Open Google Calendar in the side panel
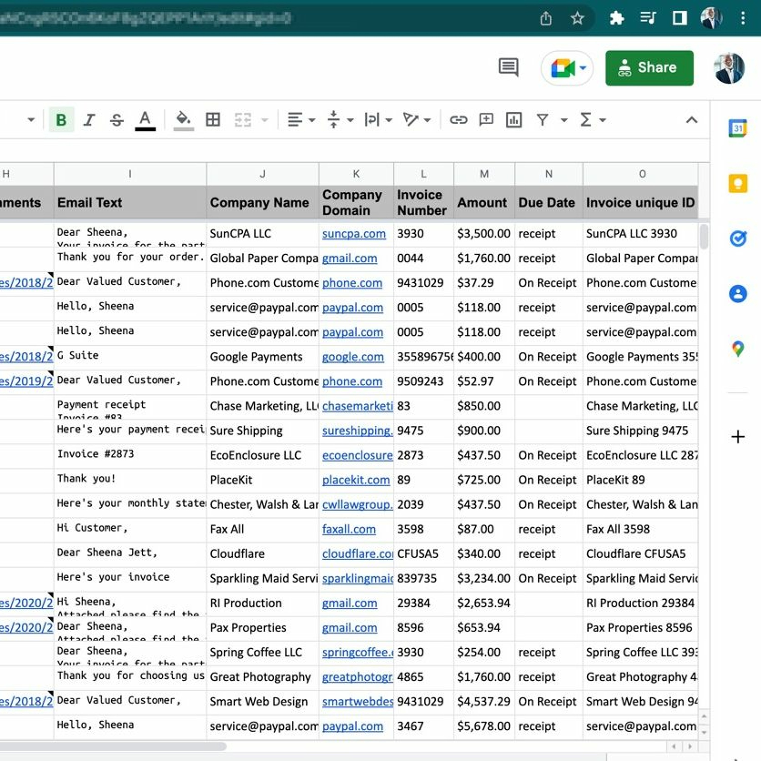Viewport: 761px width, 761px height. tap(737, 128)
